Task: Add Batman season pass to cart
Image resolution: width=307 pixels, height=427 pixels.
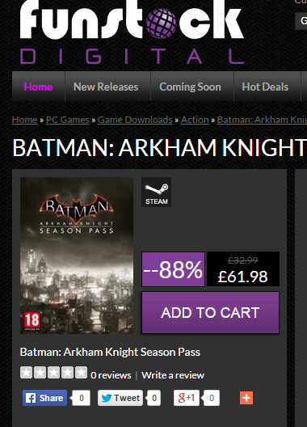Action: tap(210, 312)
